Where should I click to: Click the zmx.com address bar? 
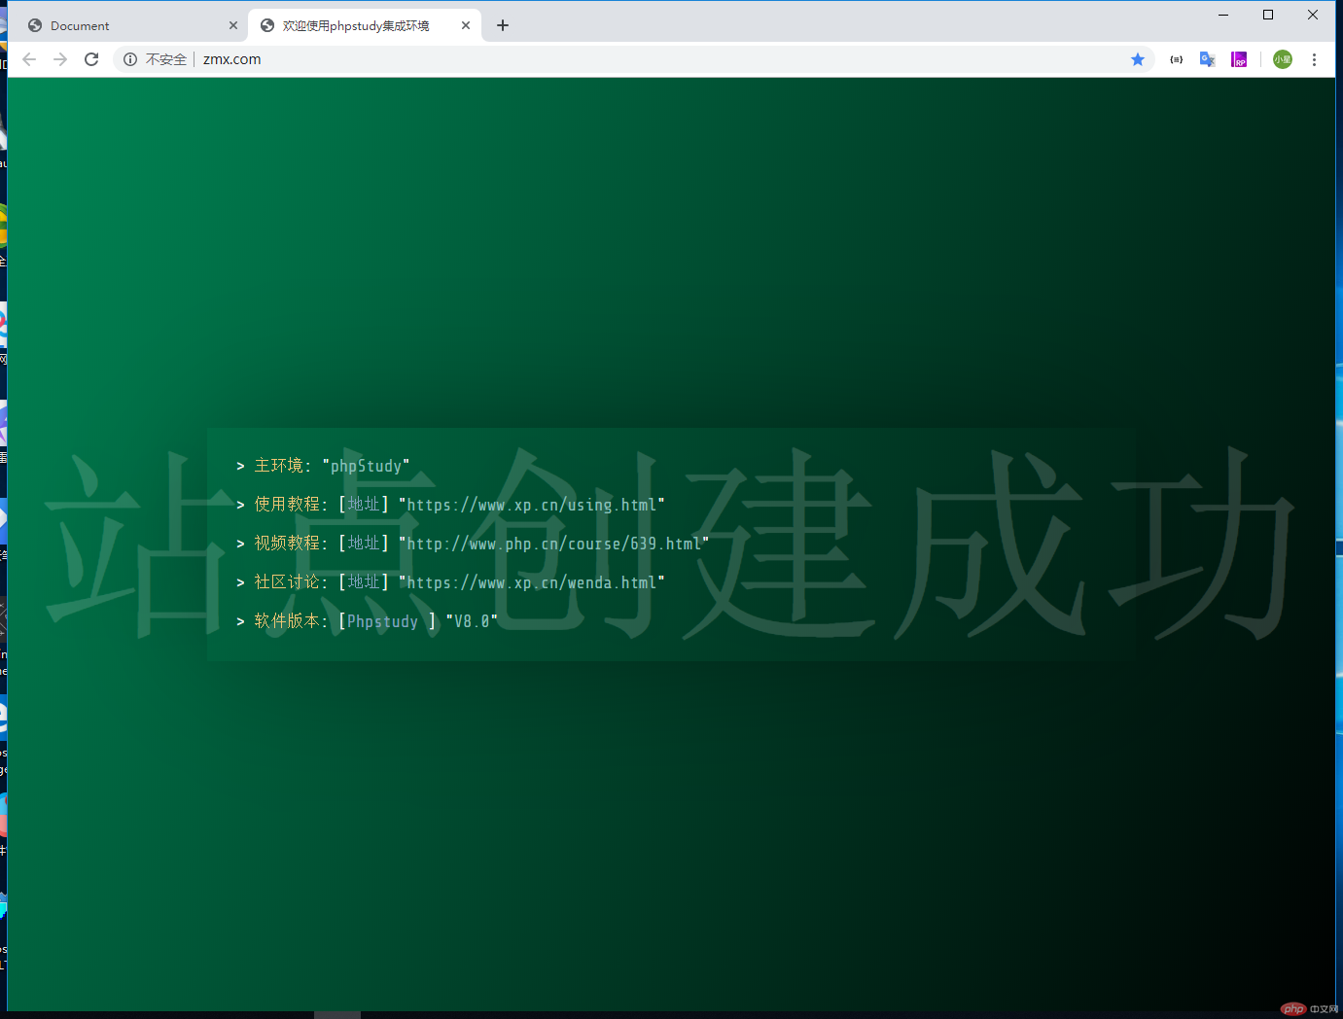coord(632,59)
